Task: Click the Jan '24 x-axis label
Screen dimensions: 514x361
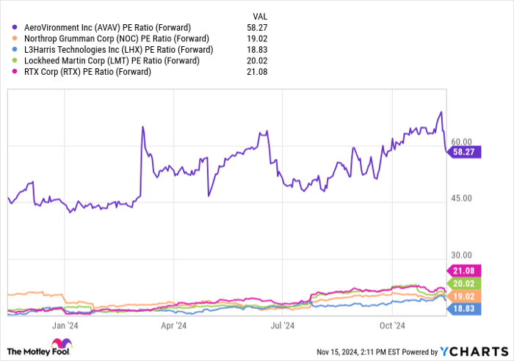Action: pos(65,326)
